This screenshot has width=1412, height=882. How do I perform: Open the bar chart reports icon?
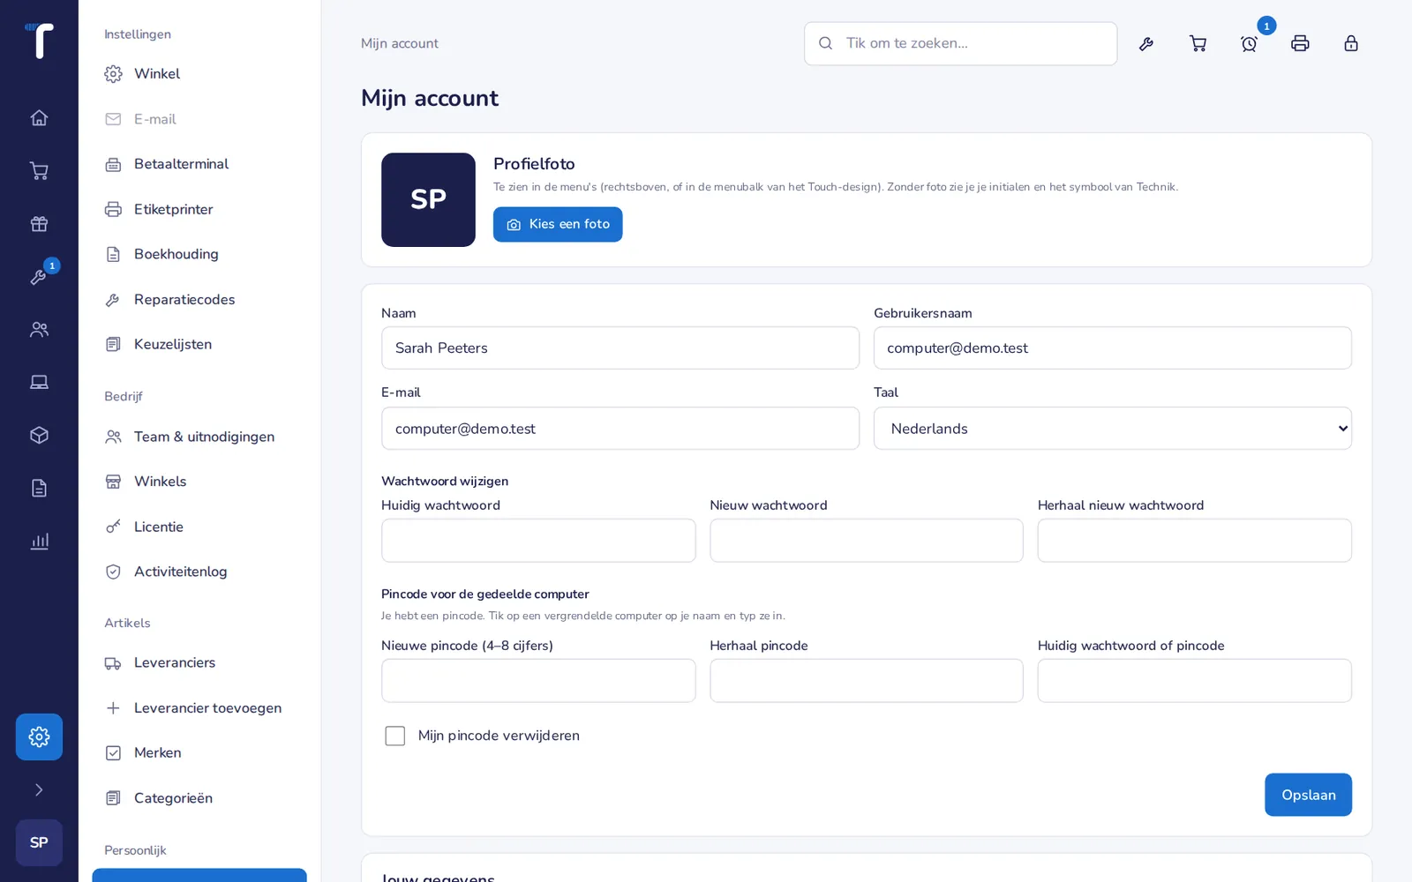click(x=39, y=541)
